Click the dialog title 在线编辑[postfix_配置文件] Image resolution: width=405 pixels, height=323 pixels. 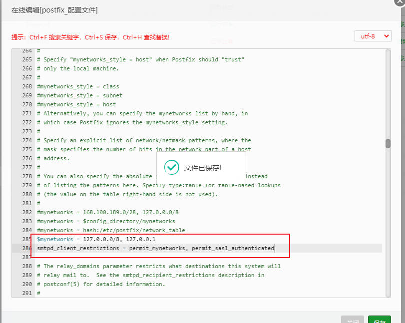[54, 10]
